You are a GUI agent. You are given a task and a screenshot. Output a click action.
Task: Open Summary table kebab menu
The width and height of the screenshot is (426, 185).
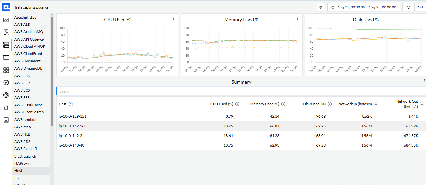click(424, 81)
